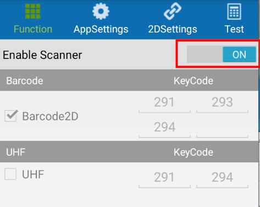Open the 2DSettings chain link icon
This screenshot has height=207, width=260.
coord(173,12)
